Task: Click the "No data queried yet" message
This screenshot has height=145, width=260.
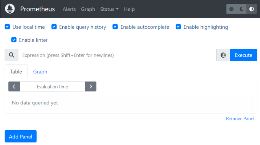Action: [x=35, y=103]
